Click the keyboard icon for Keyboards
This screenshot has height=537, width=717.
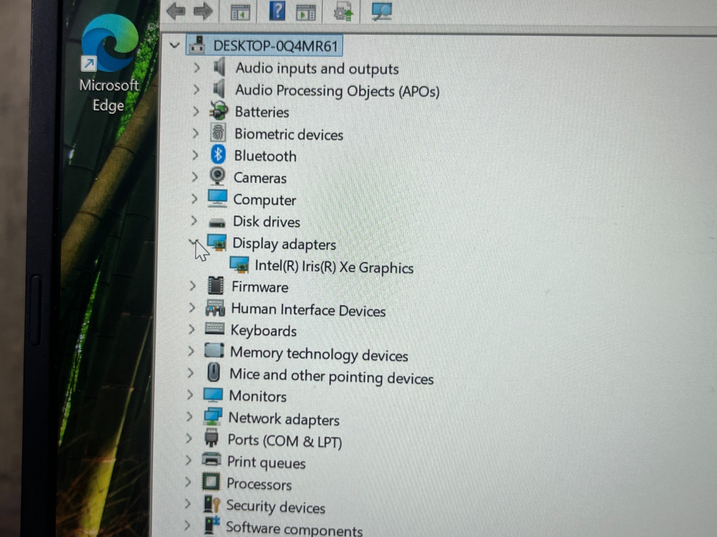pos(215,329)
